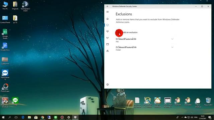This screenshot has width=214, height=120.
Task: Open the Windows Start menu
Action: pyautogui.click(x=3, y=117)
